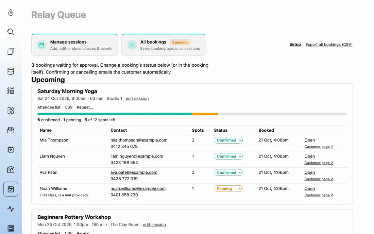Click phone number 0423 198 554
The width and height of the screenshot is (374, 234).
coord(124,163)
